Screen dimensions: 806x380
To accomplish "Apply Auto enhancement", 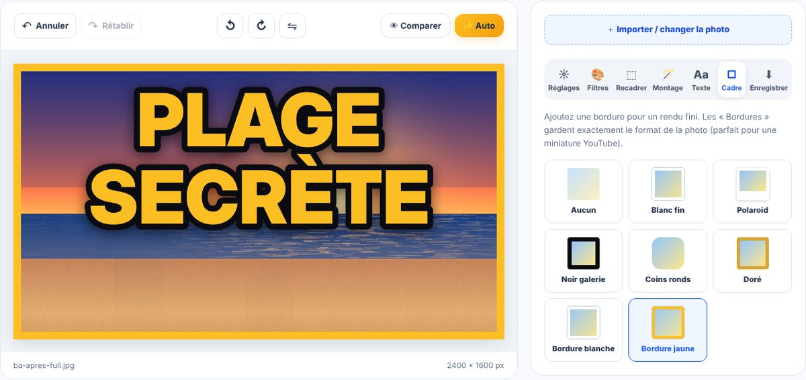I will (479, 26).
